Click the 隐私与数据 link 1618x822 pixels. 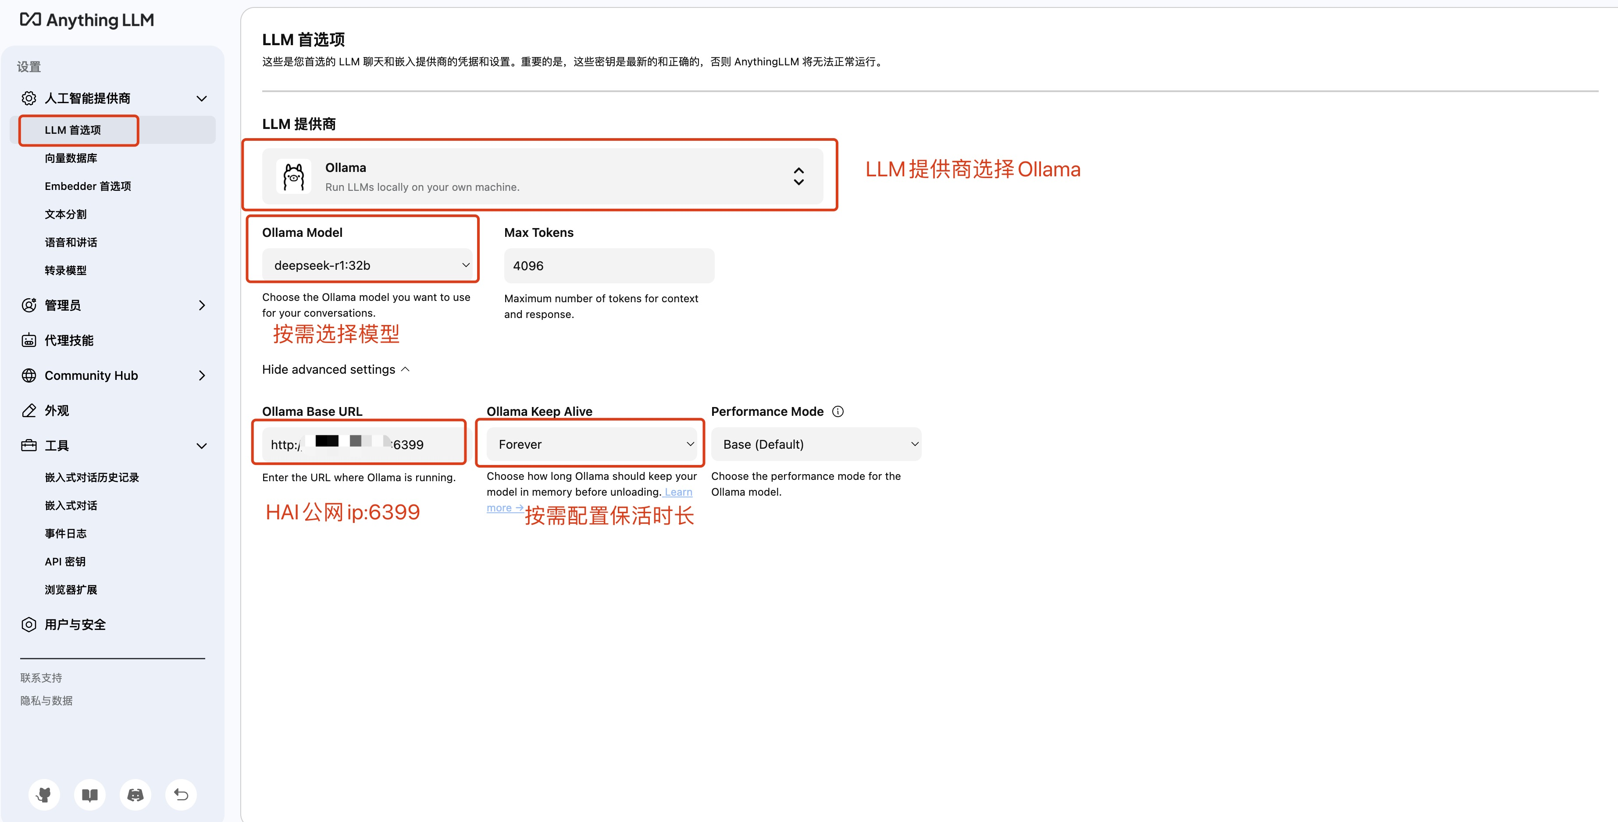(x=46, y=700)
